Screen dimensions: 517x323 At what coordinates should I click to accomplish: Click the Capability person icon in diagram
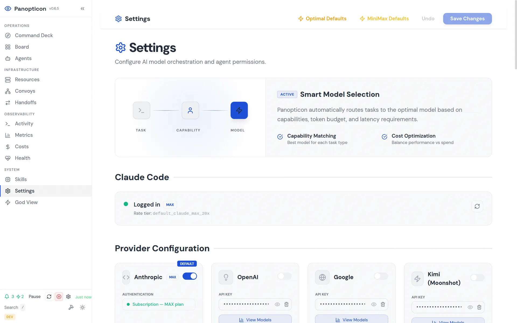[x=190, y=110]
